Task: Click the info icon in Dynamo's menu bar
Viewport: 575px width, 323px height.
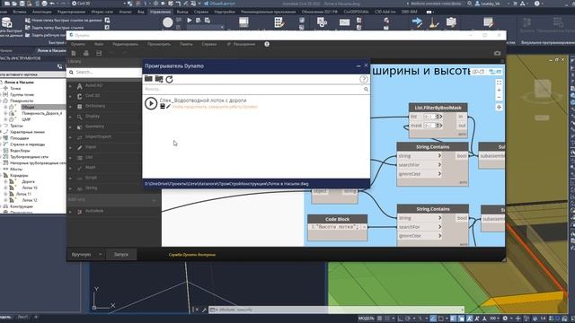Action: [267, 44]
